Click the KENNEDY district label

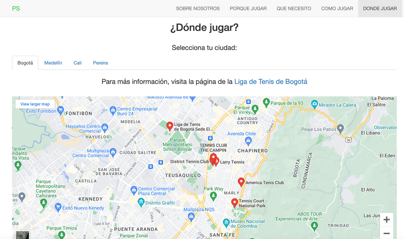pos(90,199)
